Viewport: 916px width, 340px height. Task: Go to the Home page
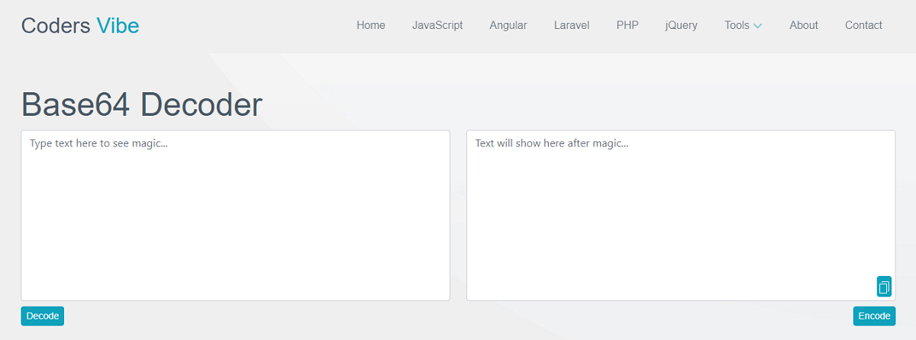coord(371,25)
